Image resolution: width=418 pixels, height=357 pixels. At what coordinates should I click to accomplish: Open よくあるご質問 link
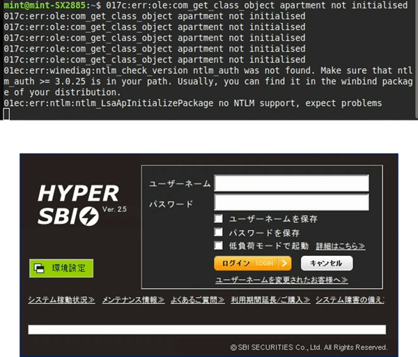pos(198,300)
